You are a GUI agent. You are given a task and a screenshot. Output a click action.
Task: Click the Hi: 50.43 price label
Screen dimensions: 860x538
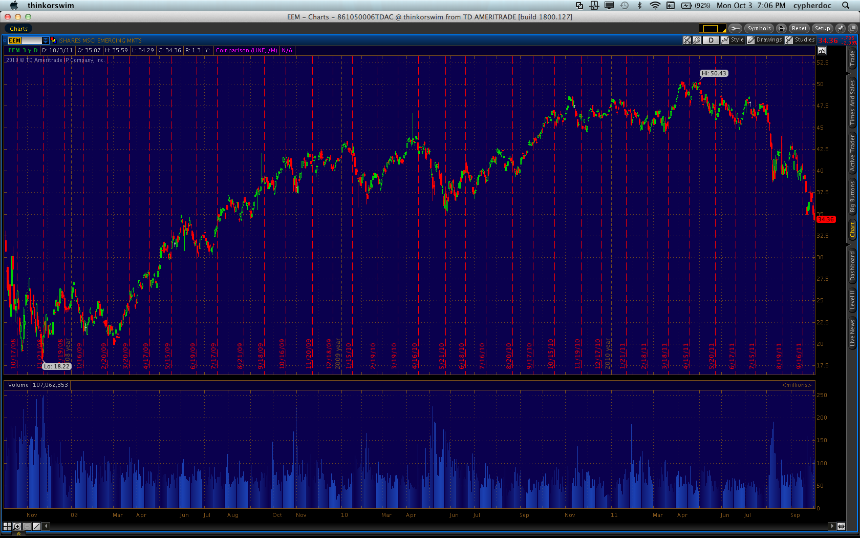[714, 73]
